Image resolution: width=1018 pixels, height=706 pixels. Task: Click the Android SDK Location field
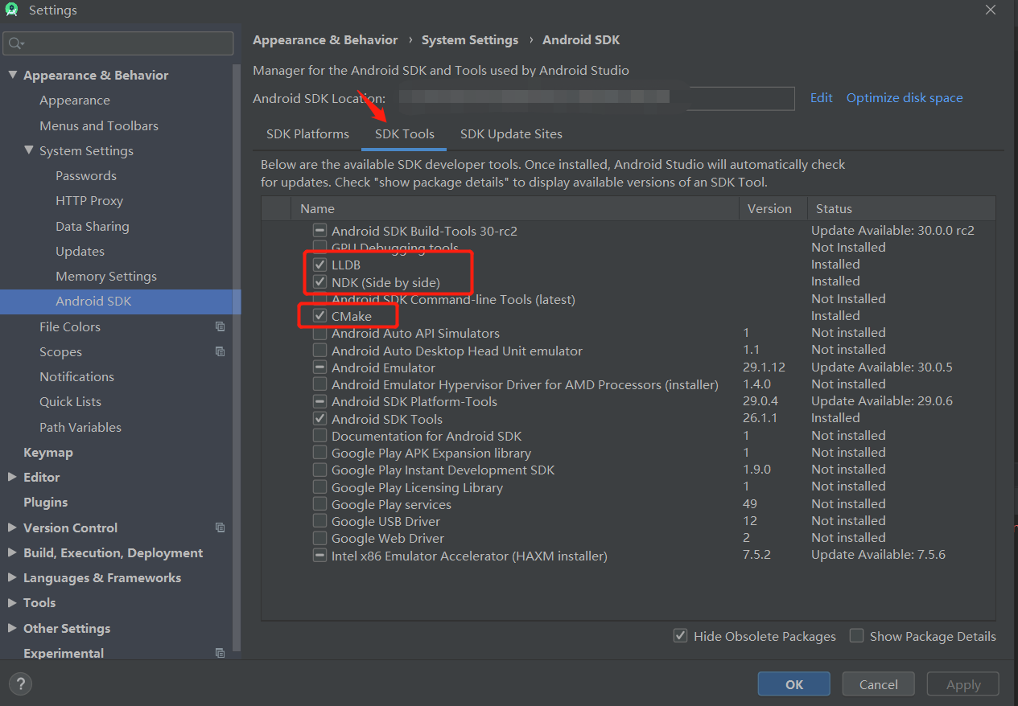595,98
